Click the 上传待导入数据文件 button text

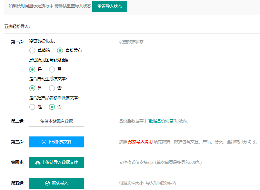[x=60, y=163]
